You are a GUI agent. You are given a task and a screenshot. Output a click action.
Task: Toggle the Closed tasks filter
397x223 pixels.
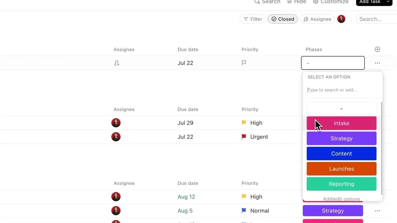pos(283,19)
